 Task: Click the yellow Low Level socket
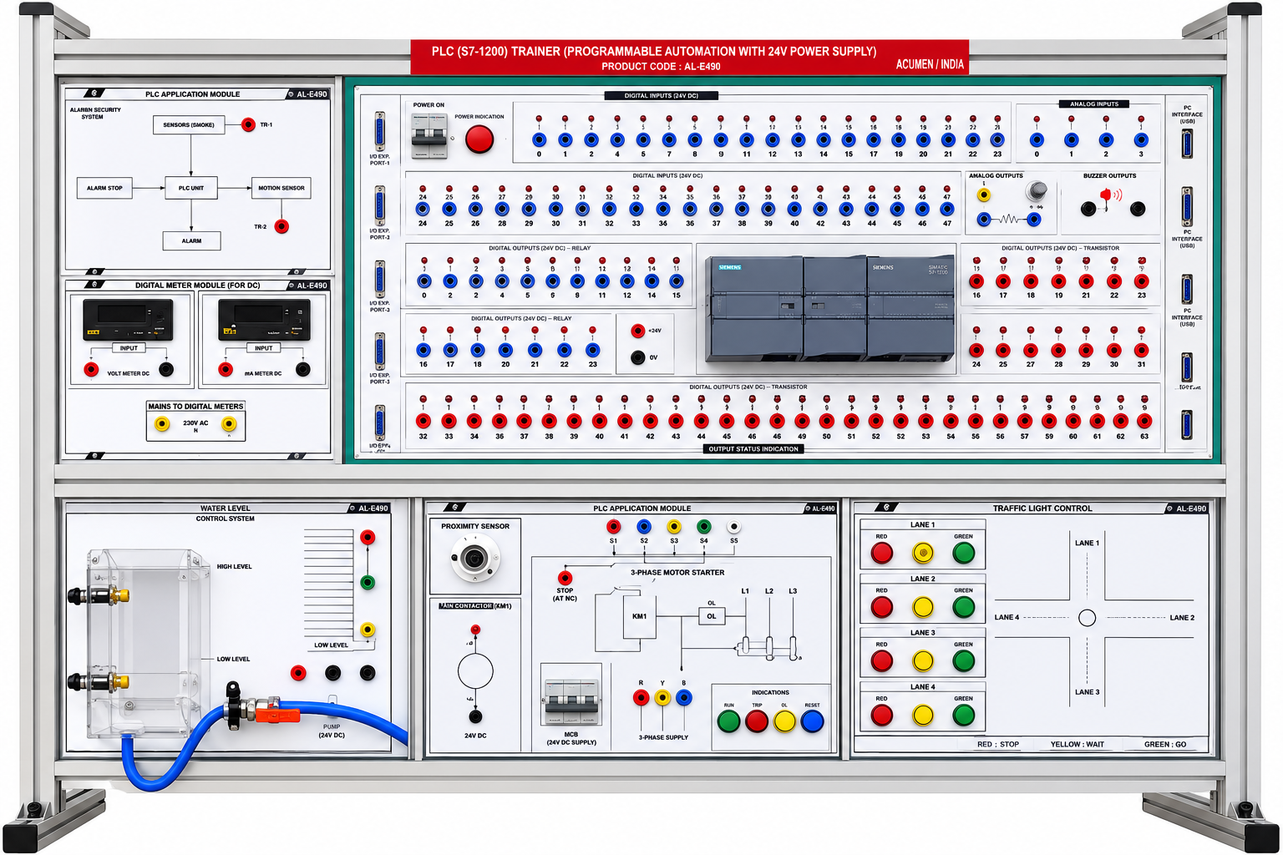[x=368, y=630]
